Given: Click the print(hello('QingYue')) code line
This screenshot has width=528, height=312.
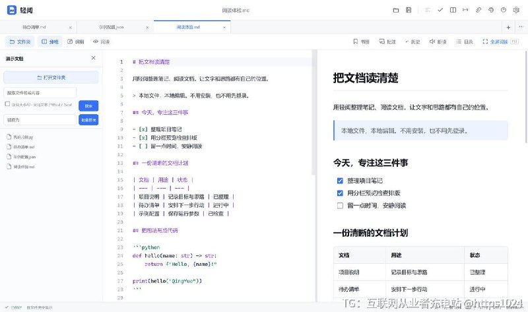Looking at the screenshot, I should point(167,281).
